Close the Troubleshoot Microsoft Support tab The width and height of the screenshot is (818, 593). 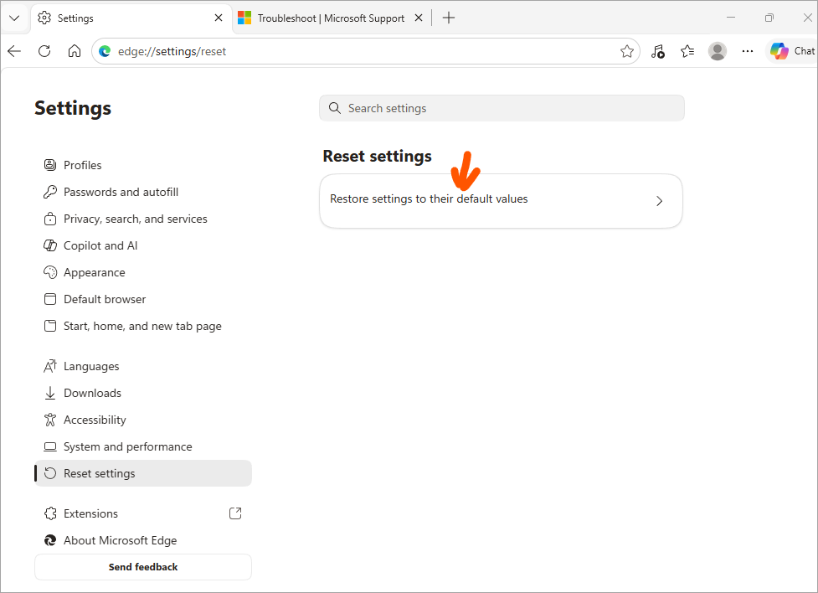(419, 18)
